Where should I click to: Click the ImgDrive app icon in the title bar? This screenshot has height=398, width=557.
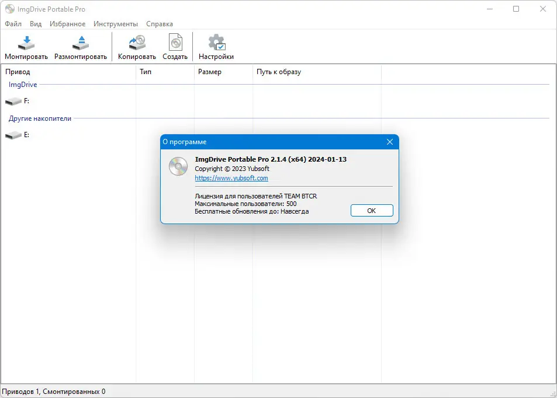(x=10, y=9)
